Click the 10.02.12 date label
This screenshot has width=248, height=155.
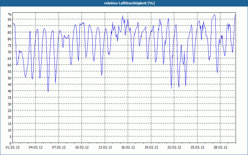[82, 148]
